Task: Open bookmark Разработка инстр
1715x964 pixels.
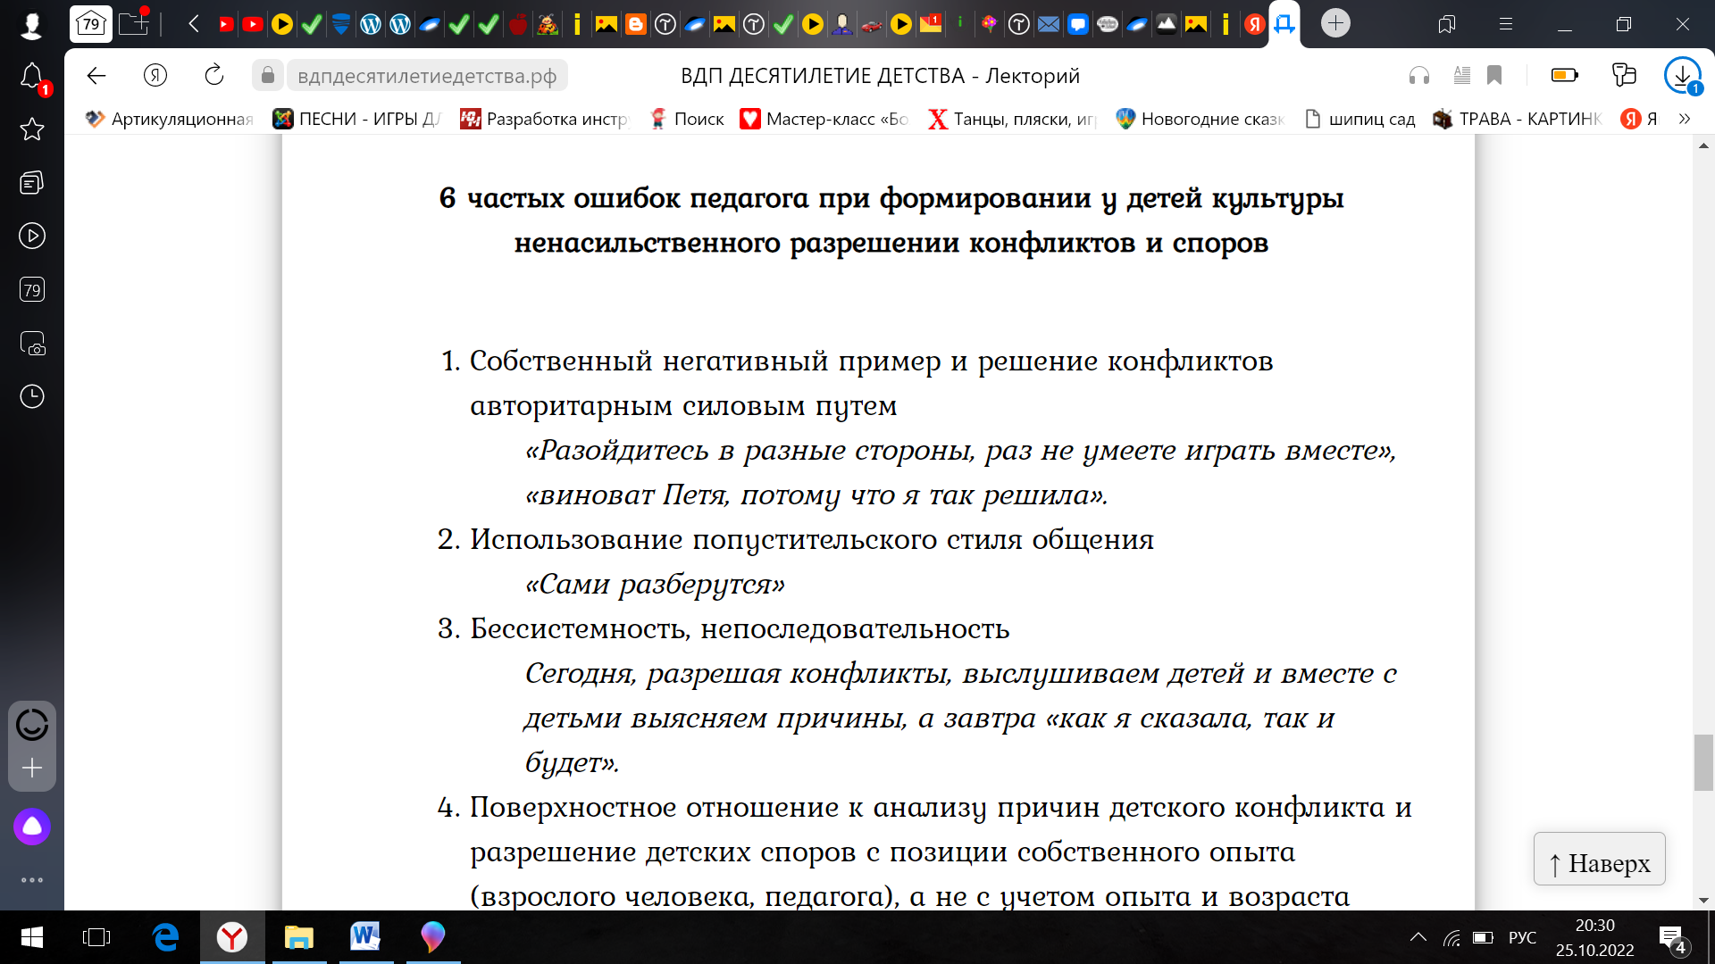Action: point(545,119)
